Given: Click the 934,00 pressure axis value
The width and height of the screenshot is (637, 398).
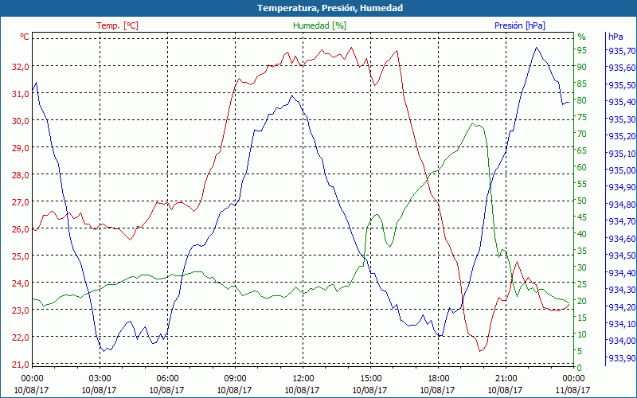Looking at the screenshot, I should click(621, 341).
